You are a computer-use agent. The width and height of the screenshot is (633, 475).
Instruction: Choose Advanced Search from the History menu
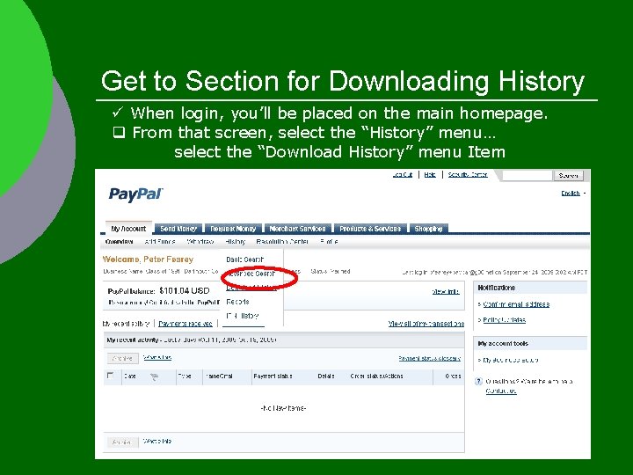(251, 274)
